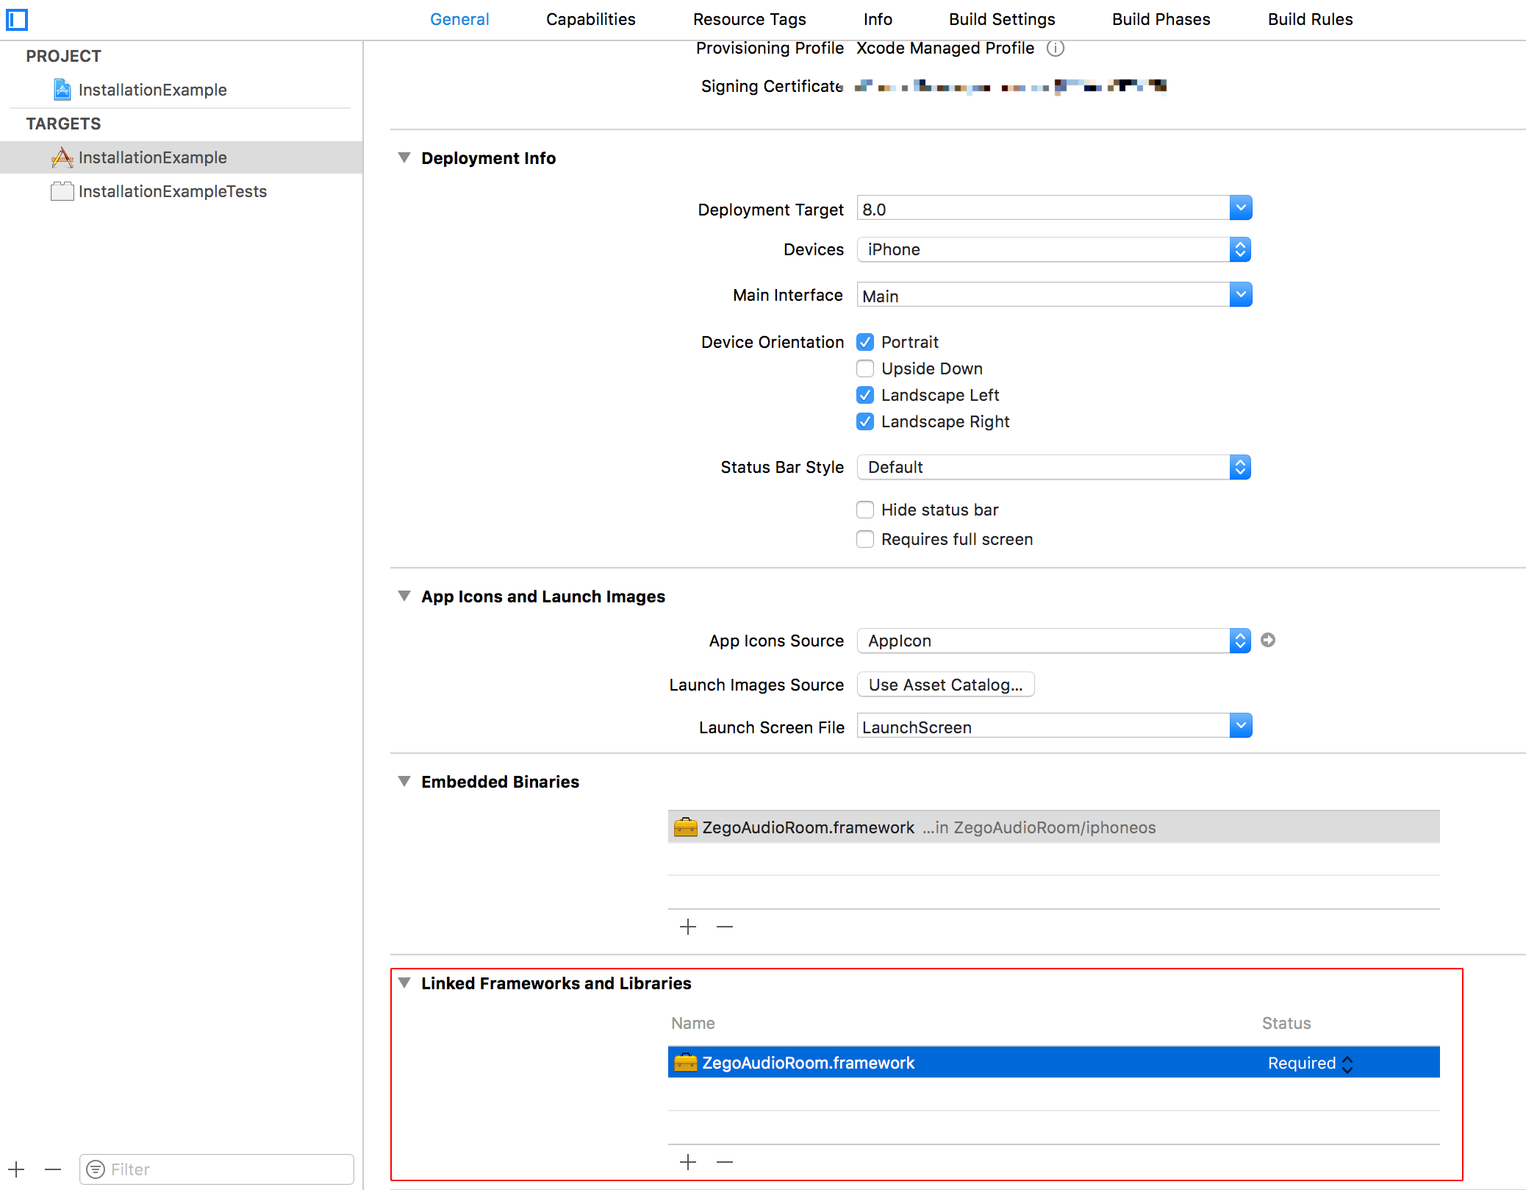1526x1190 pixels.
Task: Open the Resource Tags tab
Action: pyautogui.click(x=750, y=19)
